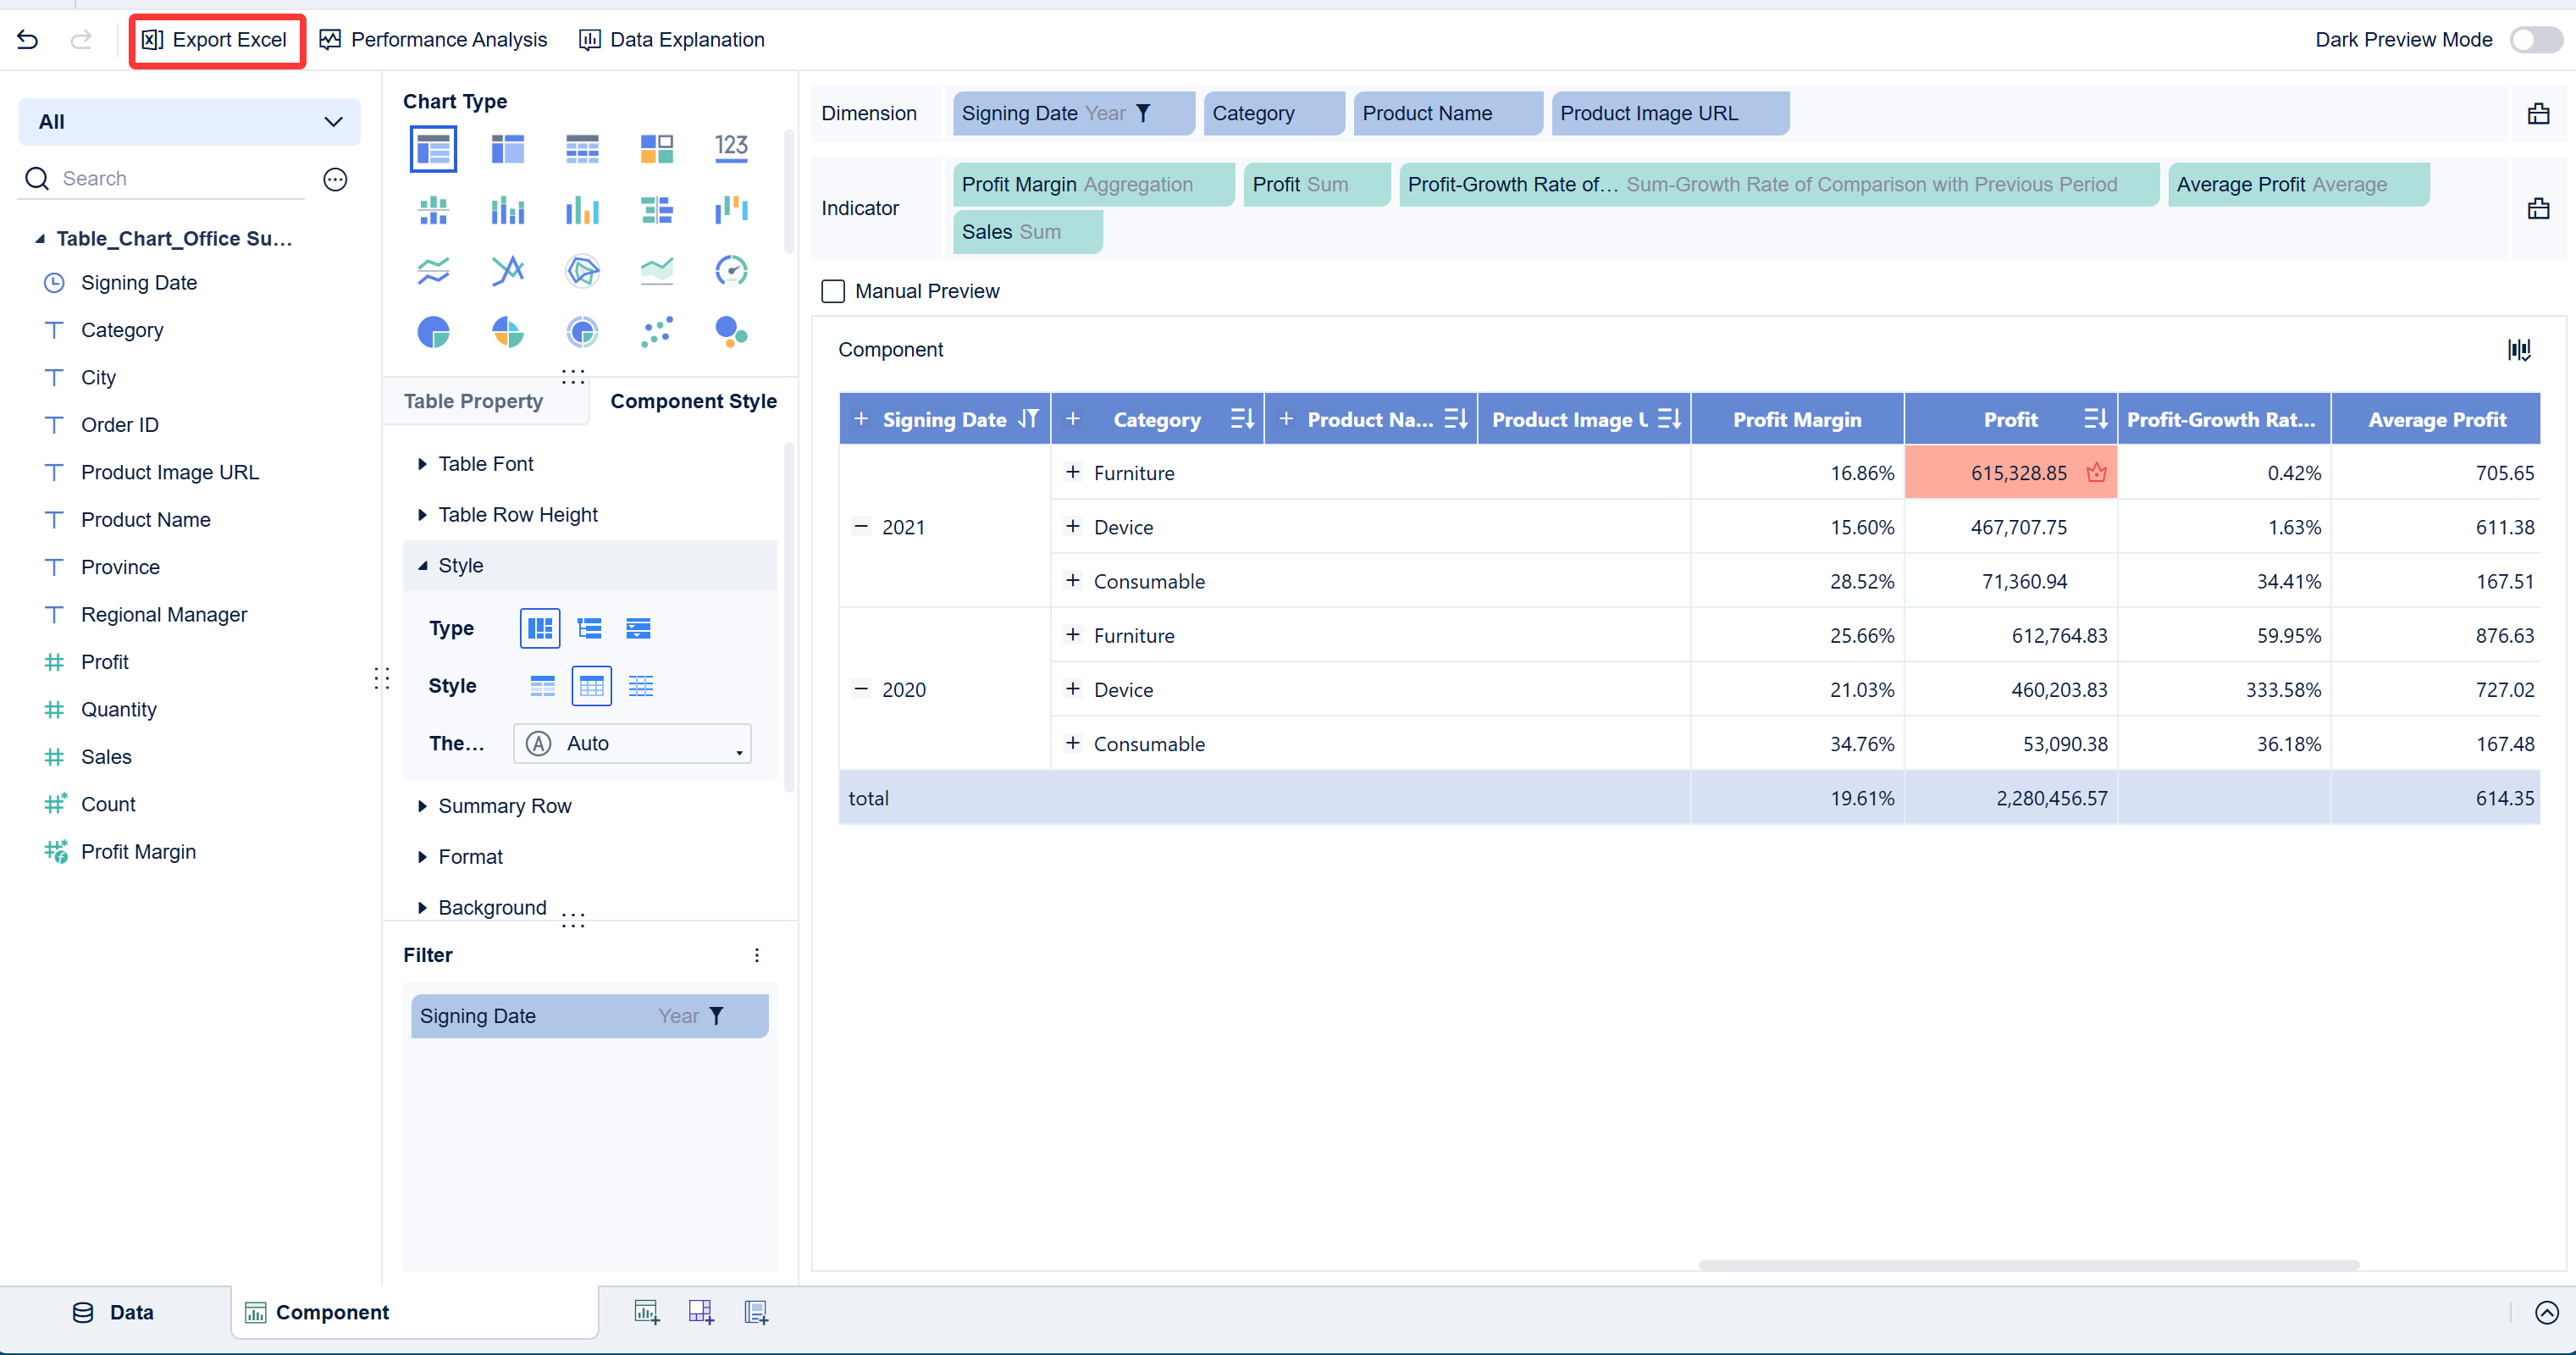Open the Theme Auto dropdown

tap(632, 743)
